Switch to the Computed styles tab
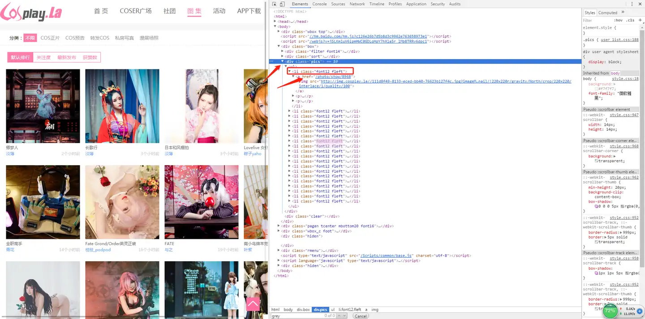The width and height of the screenshot is (645, 319). click(607, 13)
